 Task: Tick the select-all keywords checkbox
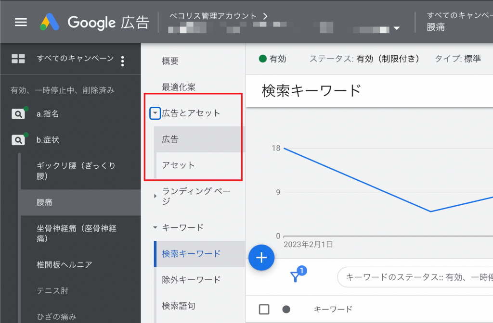click(x=264, y=310)
